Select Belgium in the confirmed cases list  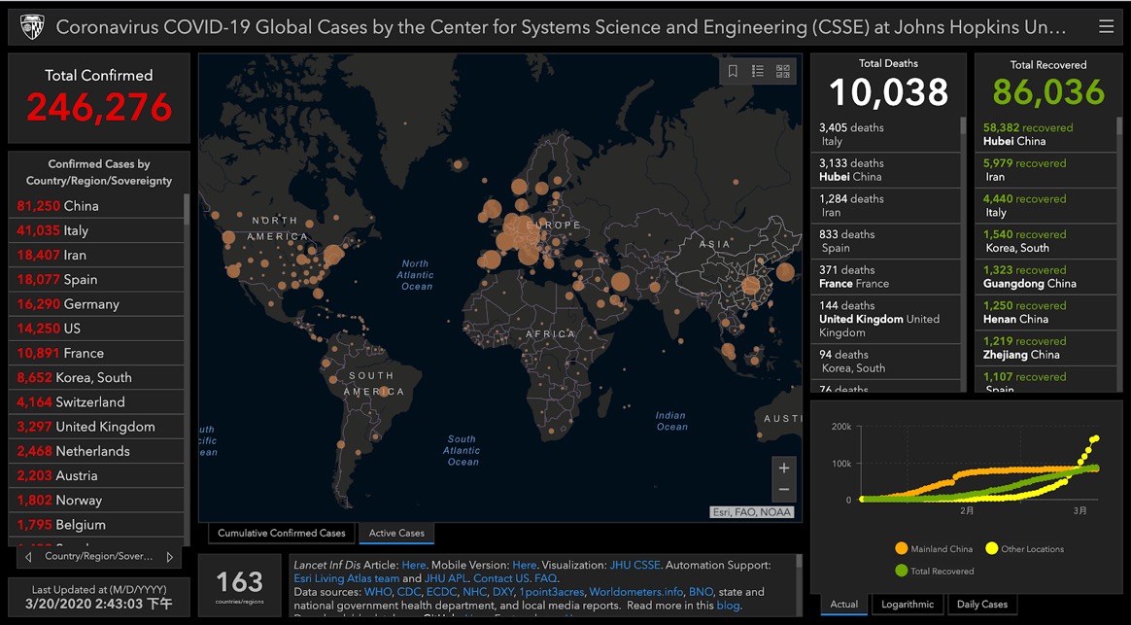96,525
